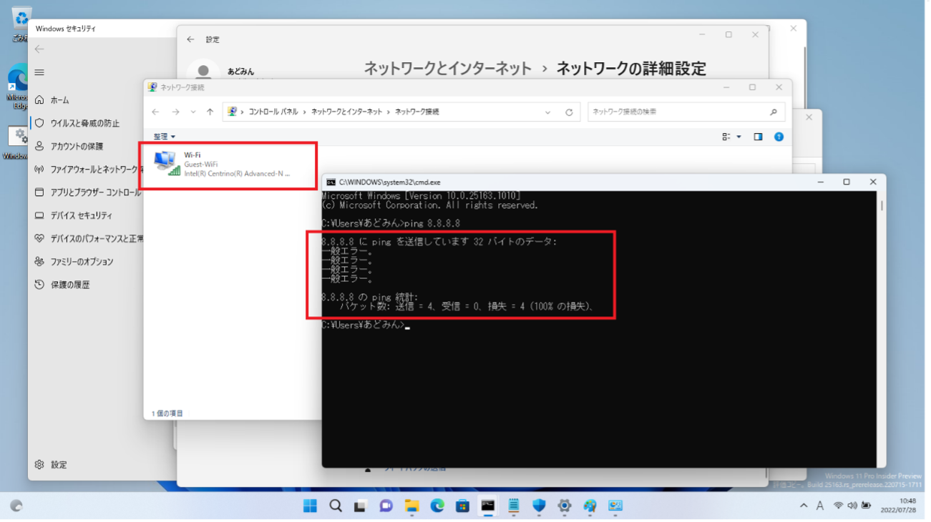Screen dimensions: 931x522
Task: Open the recent locations dropdown in ネットワーク接続
Action: point(193,112)
